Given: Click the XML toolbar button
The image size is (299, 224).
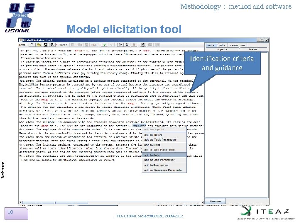Looking at the screenshot, I should [x=94, y=45].
